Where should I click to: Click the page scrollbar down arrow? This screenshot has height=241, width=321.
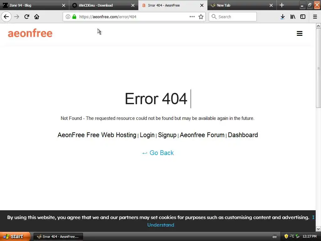coord(318,229)
